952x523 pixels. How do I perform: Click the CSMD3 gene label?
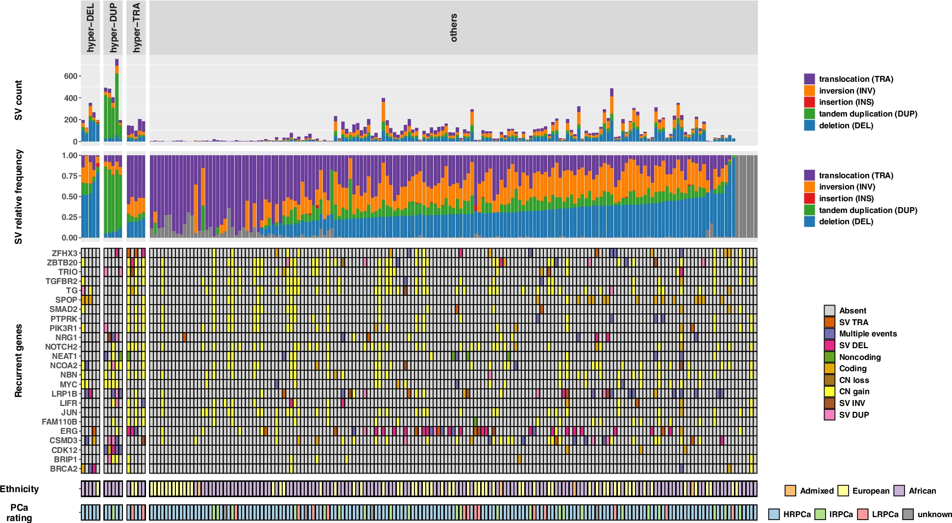click(64, 440)
